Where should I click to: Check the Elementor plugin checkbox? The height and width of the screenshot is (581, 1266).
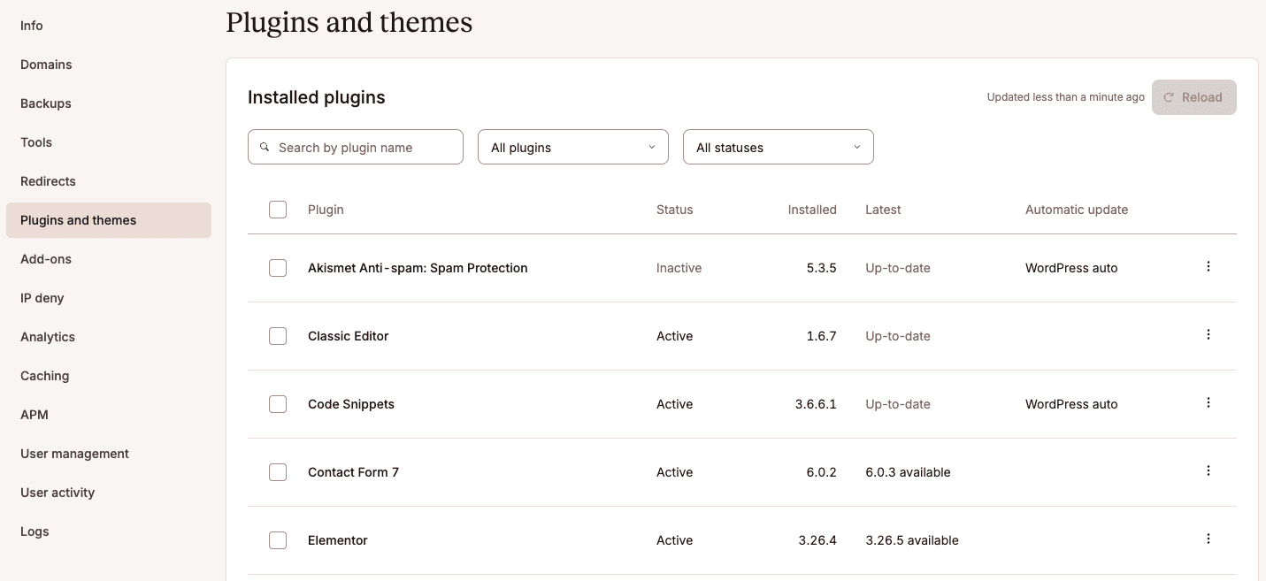(x=278, y=540)
